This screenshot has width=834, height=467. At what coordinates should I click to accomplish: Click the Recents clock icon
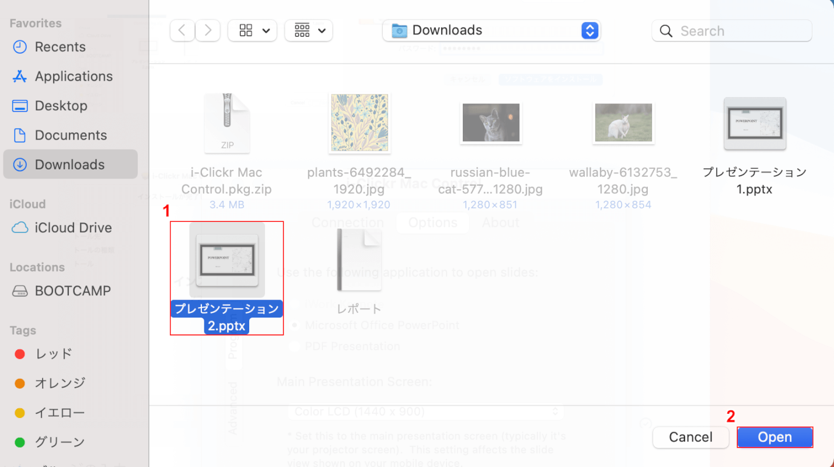click(x=20, y=47)
